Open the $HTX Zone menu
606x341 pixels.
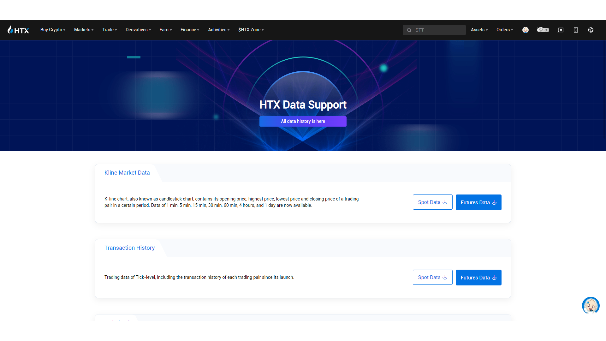tap(251, 30)
